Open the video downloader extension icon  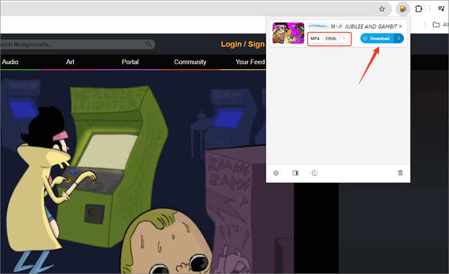403,9
